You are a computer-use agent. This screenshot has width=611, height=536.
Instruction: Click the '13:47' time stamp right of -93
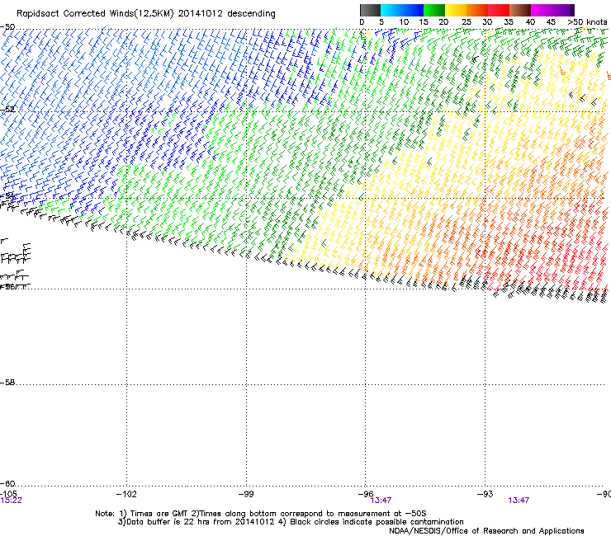519,501
